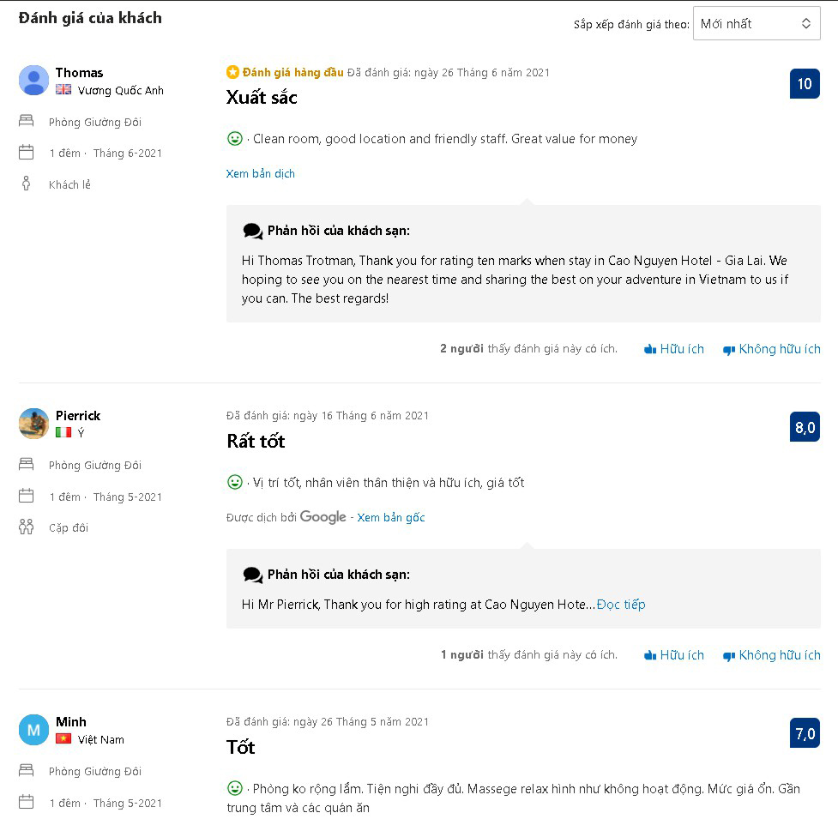Click the speech bubble icon in Pierrick's hotel reply
This screenshot has width=838, height=825.
[x=253, y=575]
